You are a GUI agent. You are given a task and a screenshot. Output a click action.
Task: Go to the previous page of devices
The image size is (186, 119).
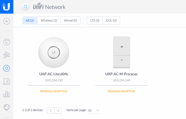(51, 111)
